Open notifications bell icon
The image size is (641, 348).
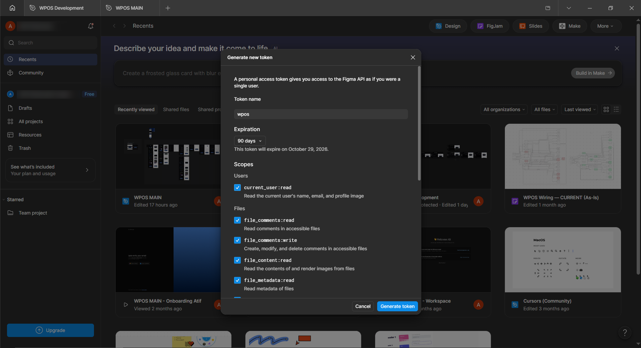click(91, 26)
